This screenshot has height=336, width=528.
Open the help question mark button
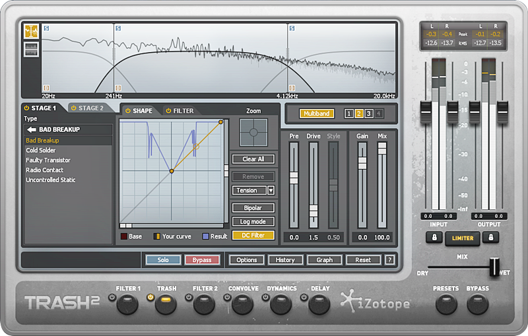[x=389, y=260]
